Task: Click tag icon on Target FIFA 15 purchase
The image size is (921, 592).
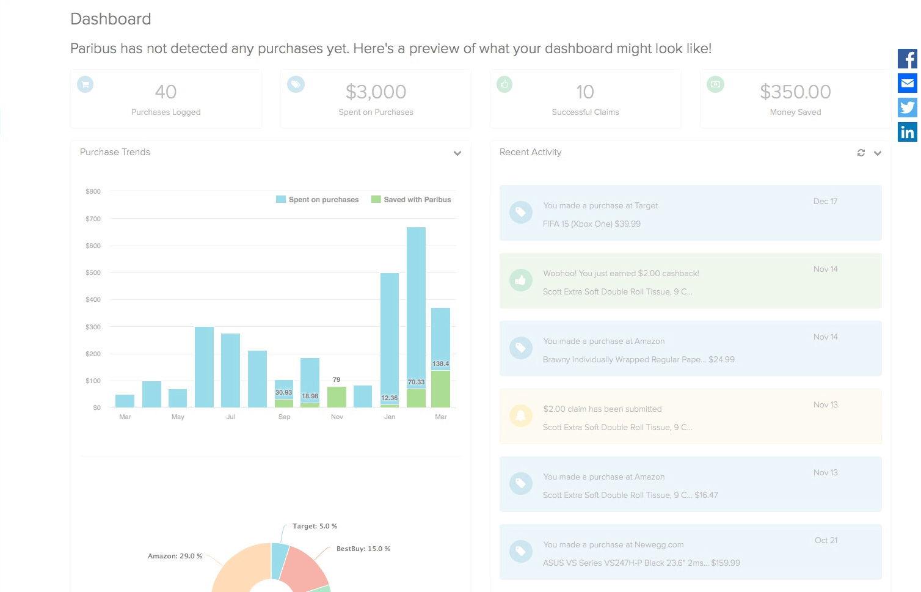Action: 521,213
